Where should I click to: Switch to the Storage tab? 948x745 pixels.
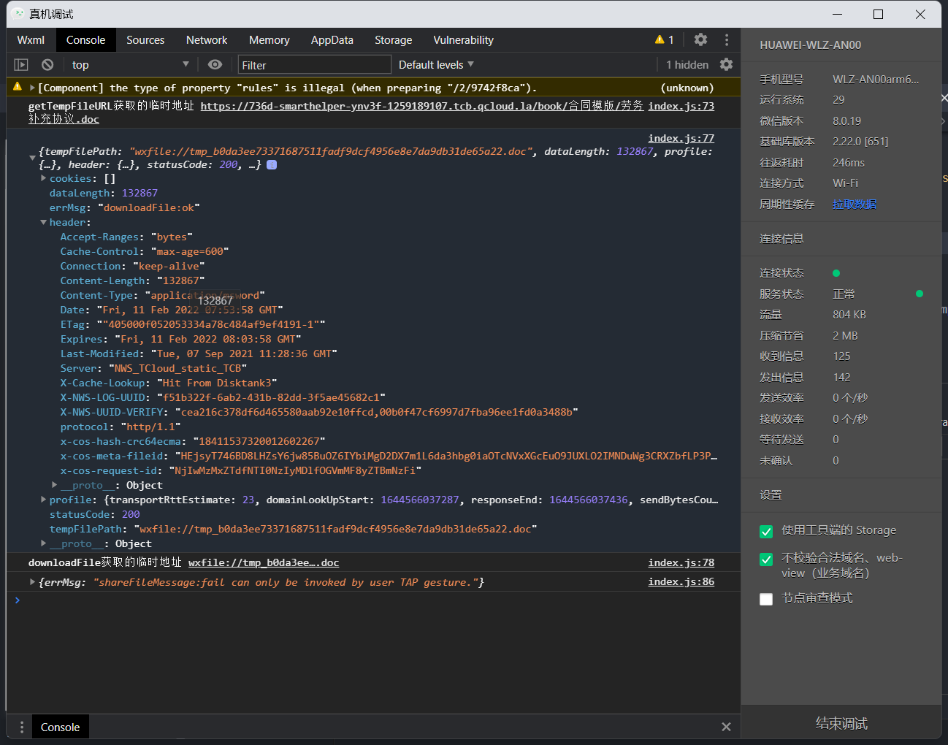394,40
